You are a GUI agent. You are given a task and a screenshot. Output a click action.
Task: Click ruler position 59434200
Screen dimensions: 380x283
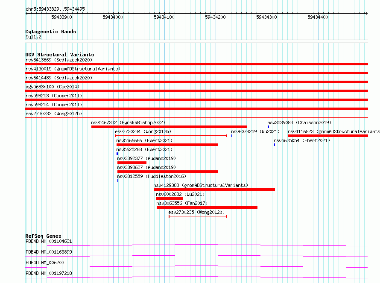[215, 17]
